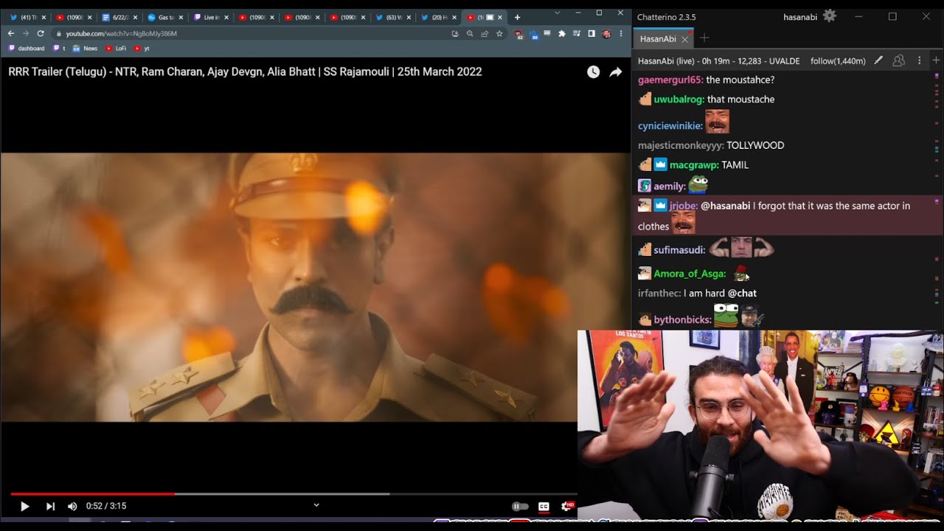Open the chat viewer list icon

[899, 60]
